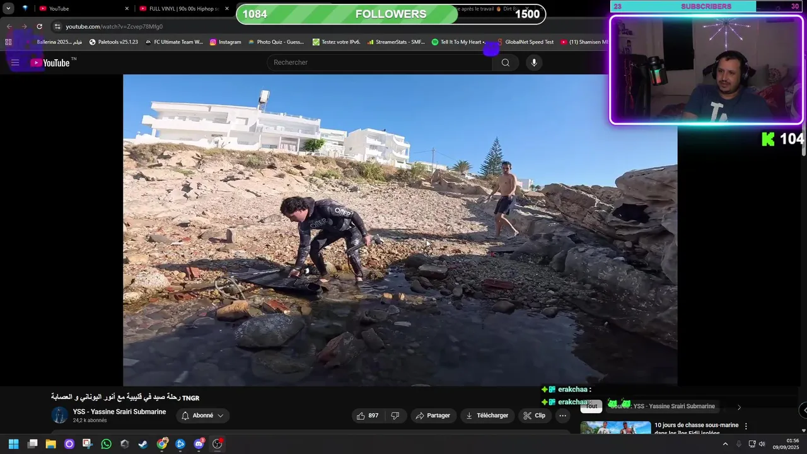Open '10 jours de chasse sous-marine' title

[696, 429]
